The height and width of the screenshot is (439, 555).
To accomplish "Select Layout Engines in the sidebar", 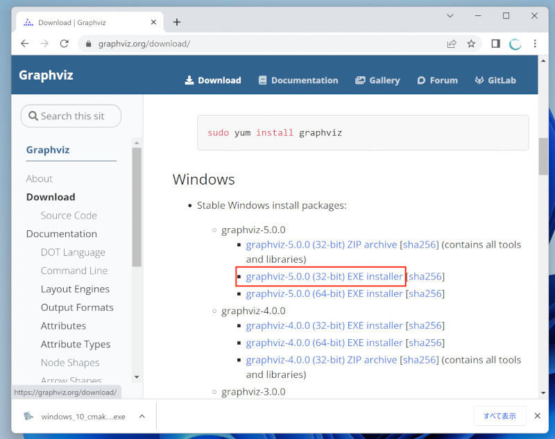I will (75, 289).
